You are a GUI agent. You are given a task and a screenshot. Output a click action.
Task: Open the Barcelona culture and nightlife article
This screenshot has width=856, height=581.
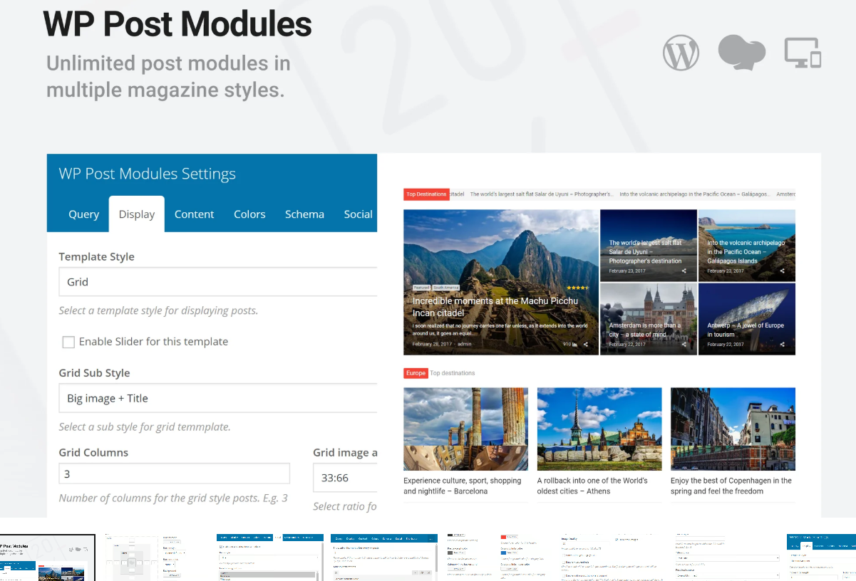point(463,486)
